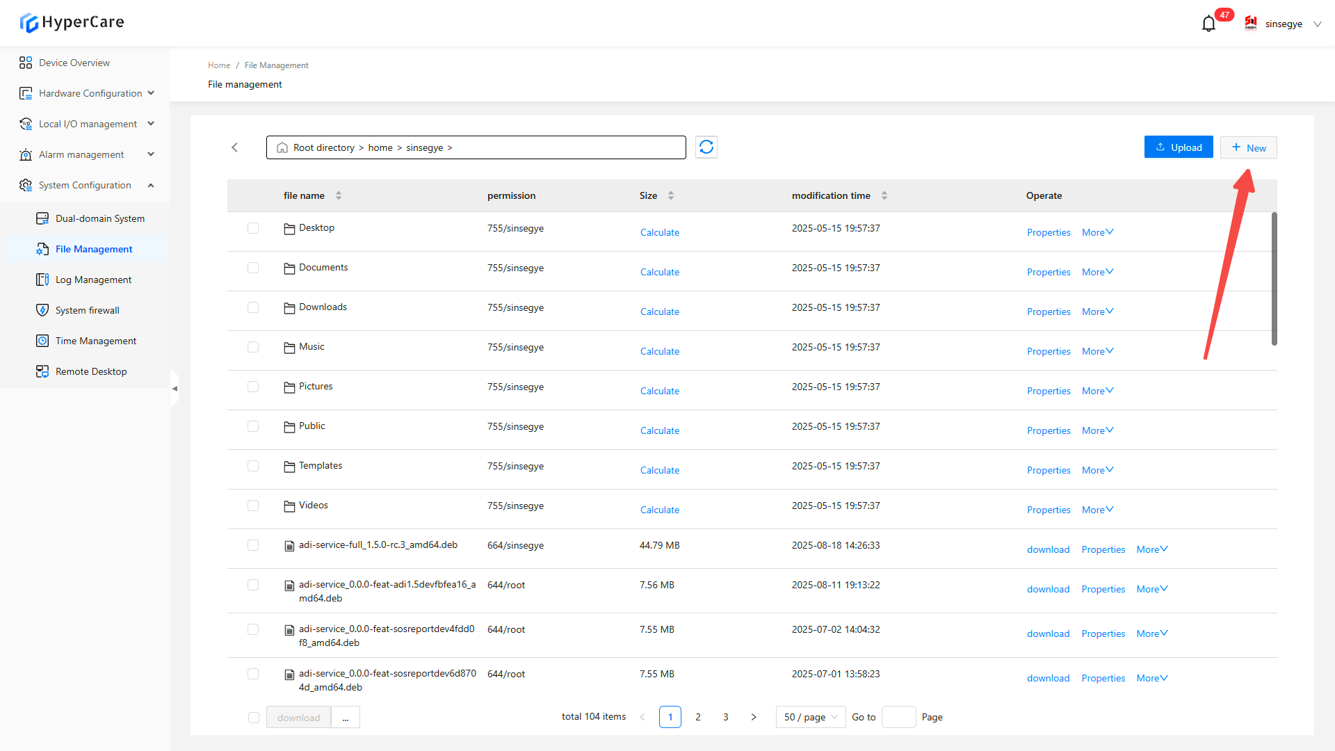The width and height of the screenshot is (1335, 751).
Task: Click the home icon in path bar
Action: (x=282, y=148)
